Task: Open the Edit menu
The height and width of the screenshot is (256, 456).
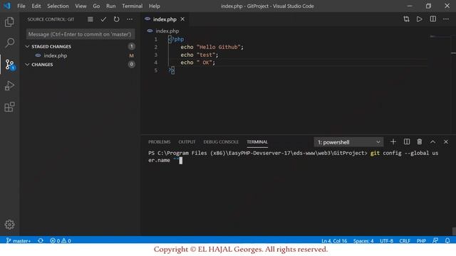Action: coord(36,6)
